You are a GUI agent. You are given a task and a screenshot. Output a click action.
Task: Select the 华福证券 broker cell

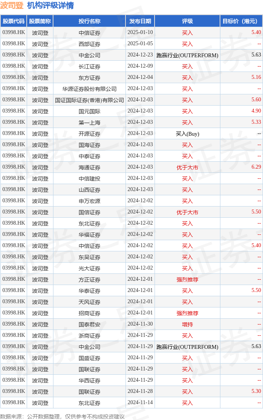pos(89,235)
